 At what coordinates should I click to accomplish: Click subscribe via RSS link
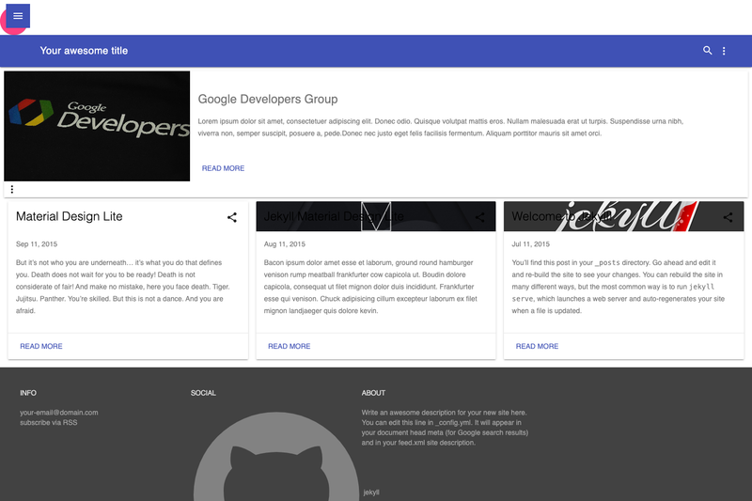[x=49, y=422]
